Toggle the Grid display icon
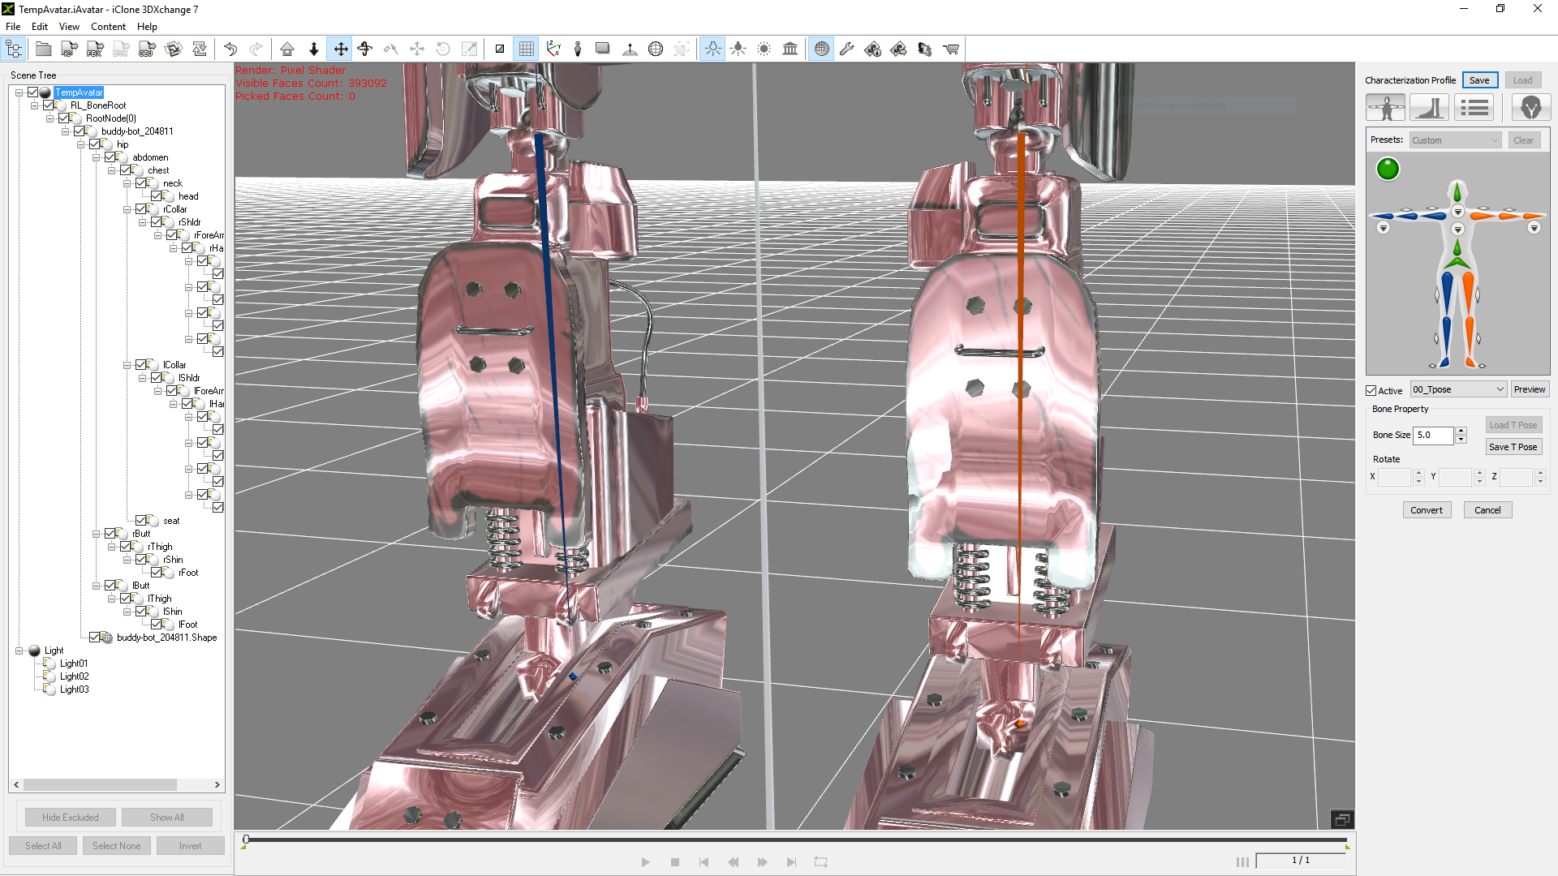The width and height of the screenshot is (1558, 876). click(x=527, y=49)
